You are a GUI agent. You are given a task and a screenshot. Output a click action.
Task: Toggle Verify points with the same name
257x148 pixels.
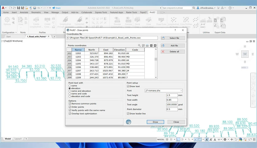tap(70, 110)
